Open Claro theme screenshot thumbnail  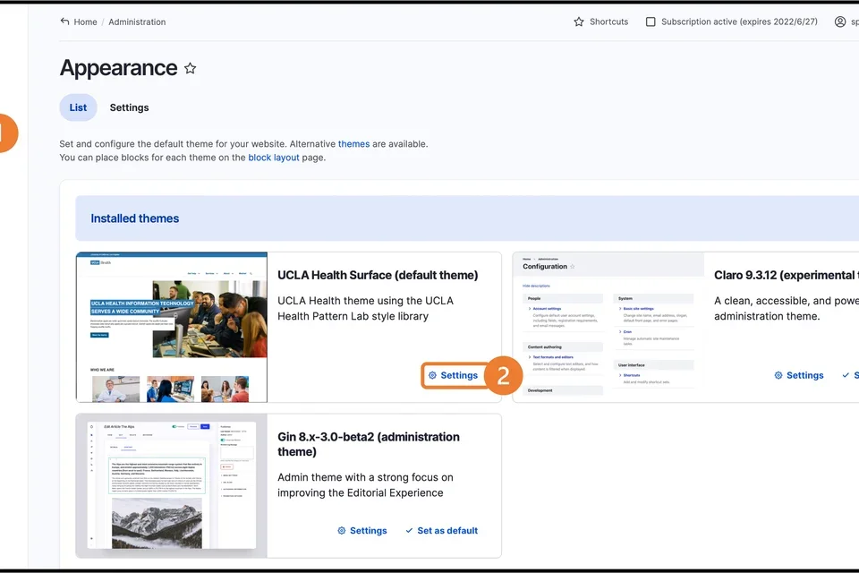(608, 328)
